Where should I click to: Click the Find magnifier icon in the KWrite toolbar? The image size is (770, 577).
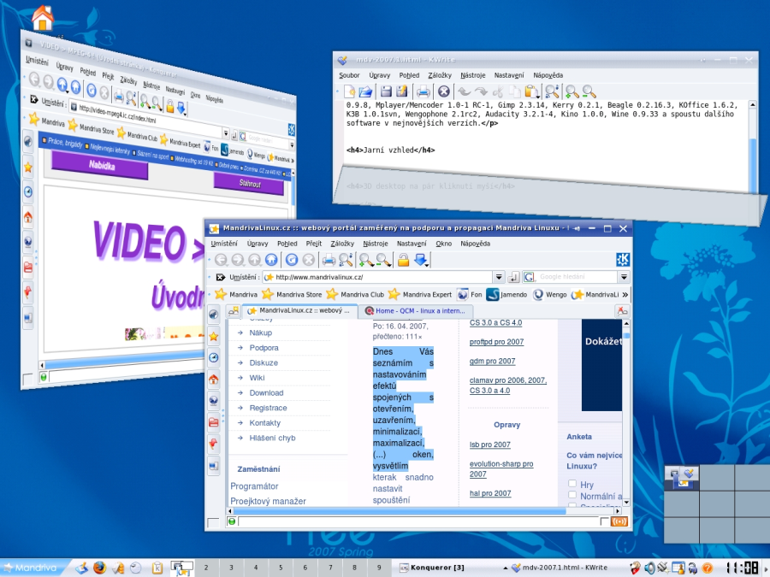[552, 91]
